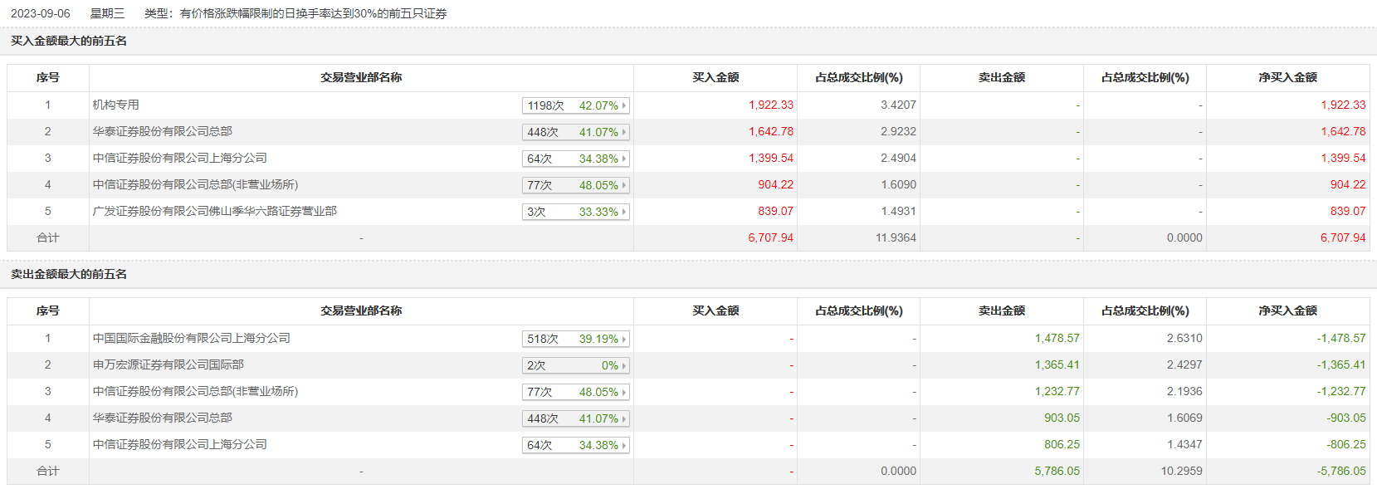Select sell amount 1,232.77 in 卖出金额 column
1377x489 pixels.
(x=1057, y=391)
